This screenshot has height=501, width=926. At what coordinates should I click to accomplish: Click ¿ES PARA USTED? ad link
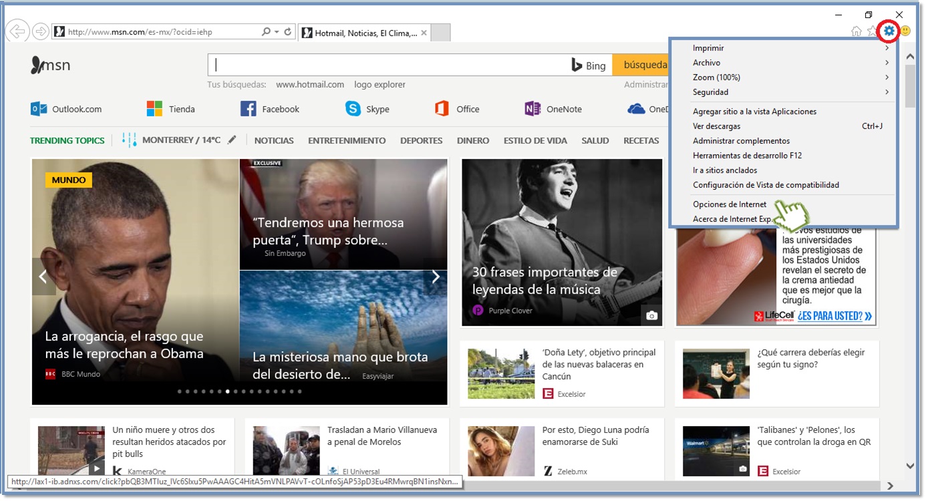point(834,316)
